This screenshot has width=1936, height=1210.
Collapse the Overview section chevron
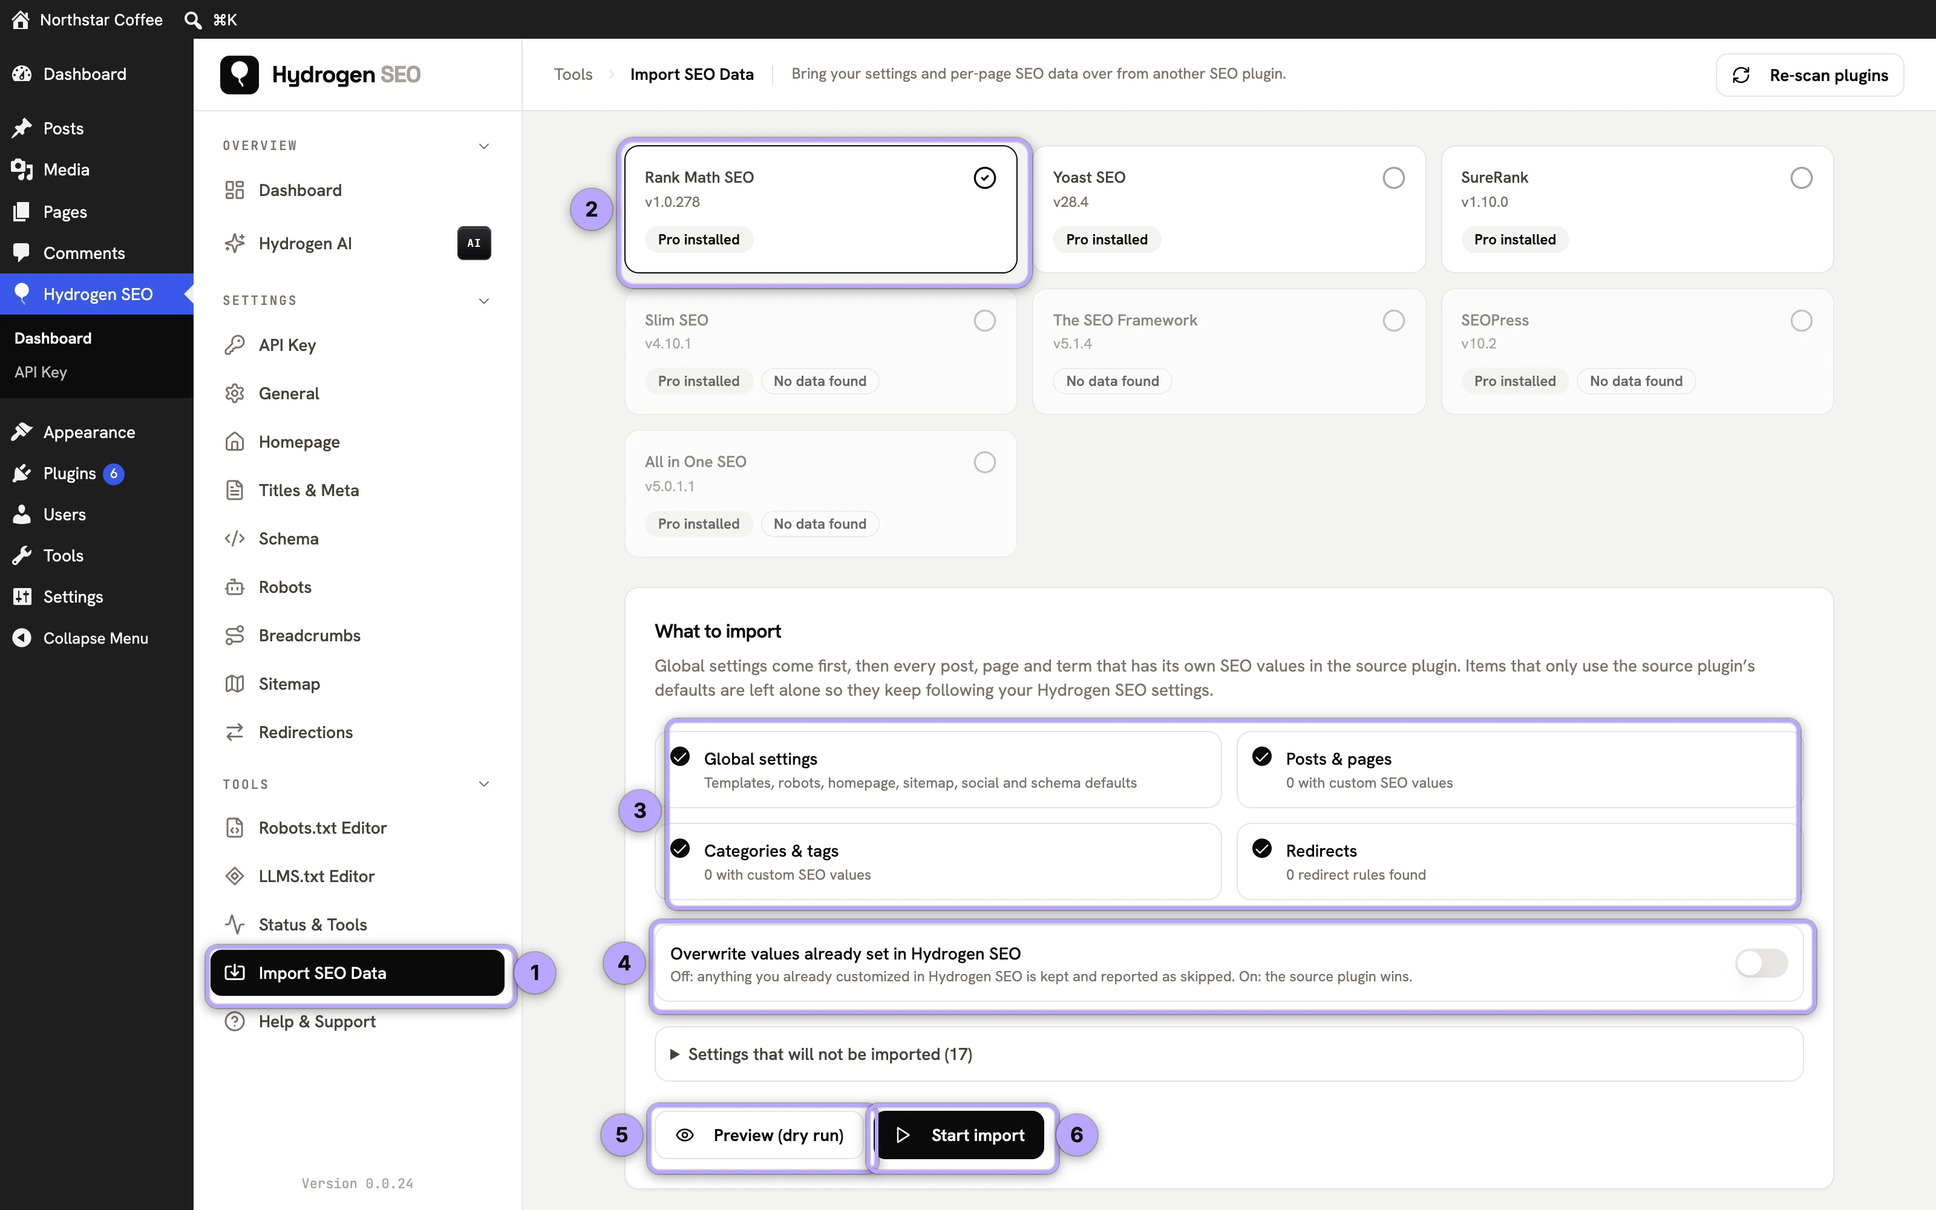pos(484,146)
